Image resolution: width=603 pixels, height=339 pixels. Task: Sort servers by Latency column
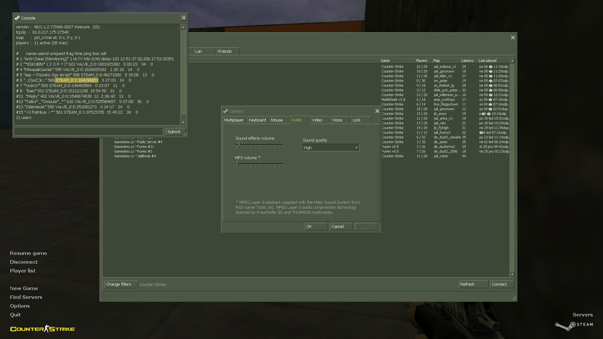(x=468, y=61)
